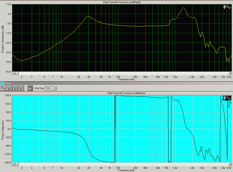Click the phase plot signal legend icon
Image resolution: width=233 pixels, height=172 pixels.
227,98
